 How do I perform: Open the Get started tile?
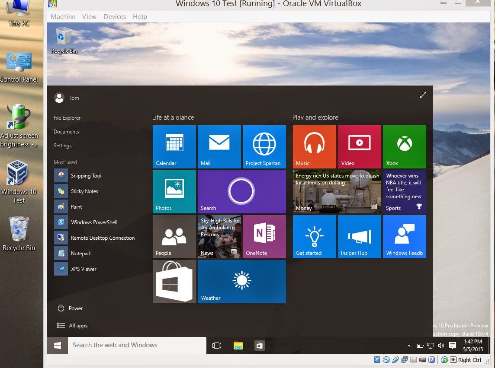tap(315, 237)
